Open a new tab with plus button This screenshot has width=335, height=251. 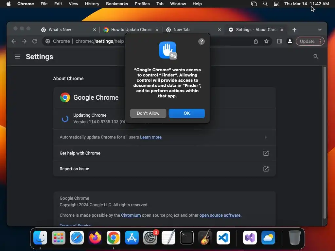tap(294, 30)
